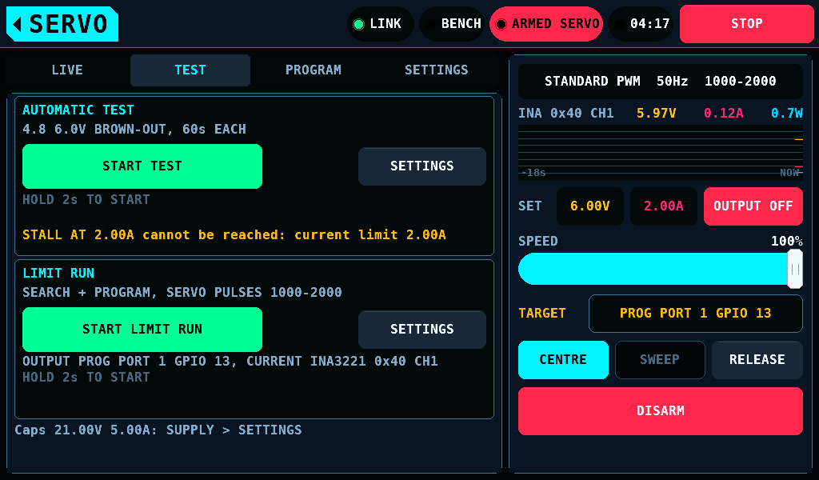Edit the 6.00V voltage setpoint
Screen dimensions: 819x480
click(590, 206)
